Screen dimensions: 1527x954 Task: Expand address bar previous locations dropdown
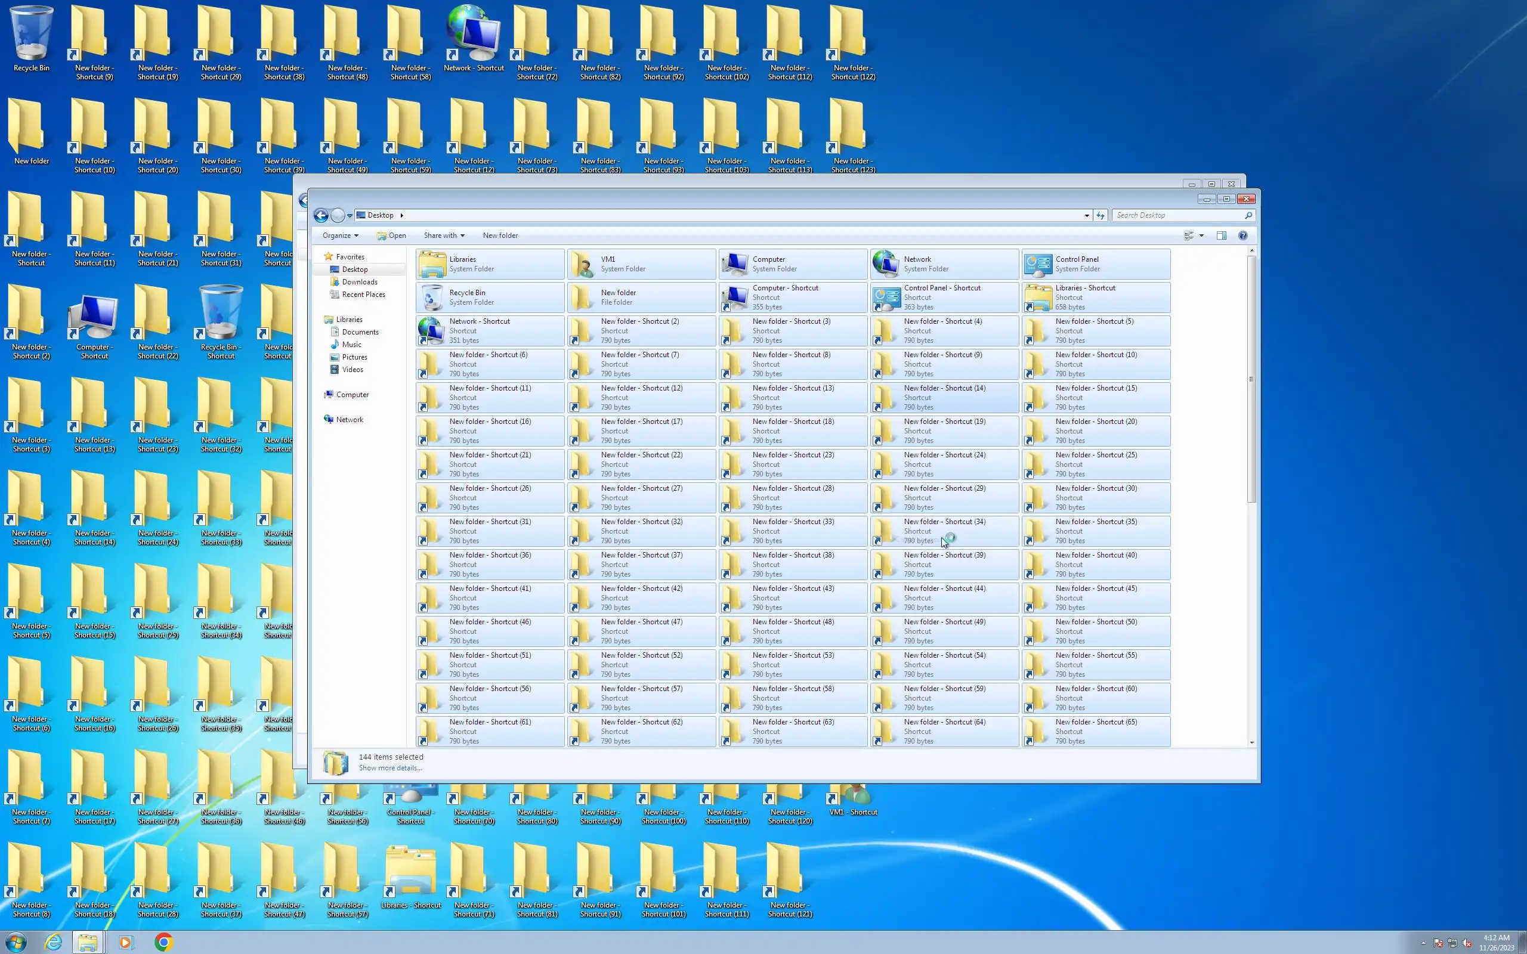[x=1087, y=216]
